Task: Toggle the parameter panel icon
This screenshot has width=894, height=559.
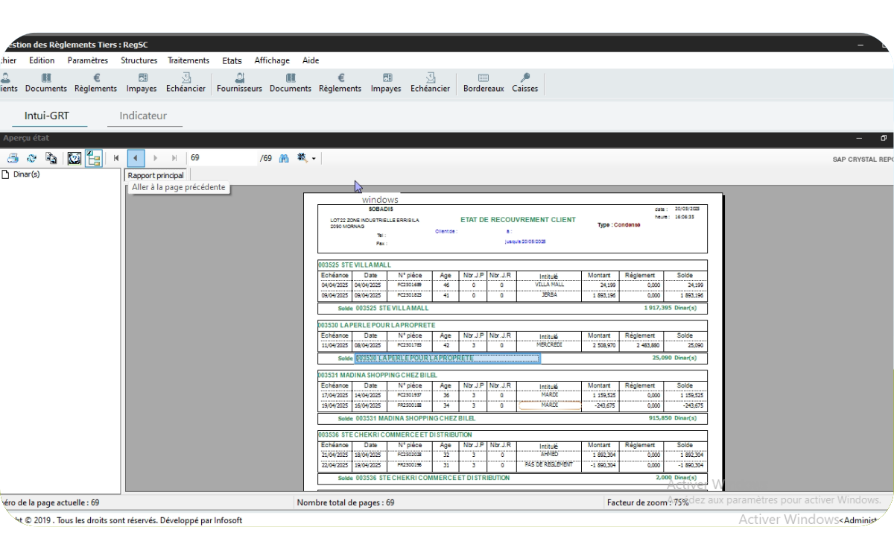Action: (74, 158)
